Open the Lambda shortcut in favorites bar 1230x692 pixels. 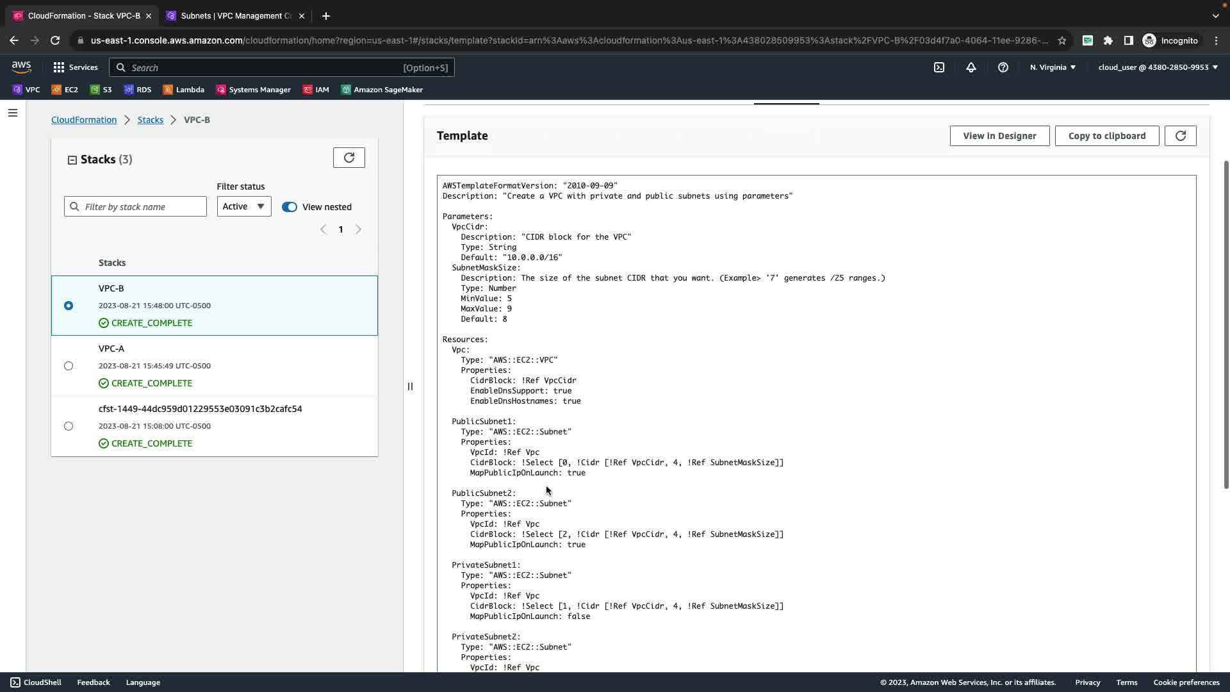[184, 90]
